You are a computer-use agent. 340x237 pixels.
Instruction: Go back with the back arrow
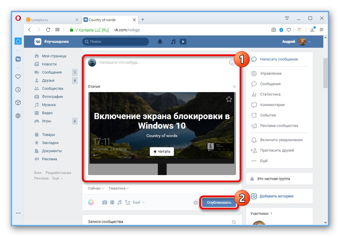coord(30,30)
